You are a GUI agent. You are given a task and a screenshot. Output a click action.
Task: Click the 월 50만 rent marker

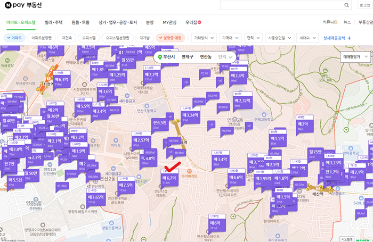[31, 173]
